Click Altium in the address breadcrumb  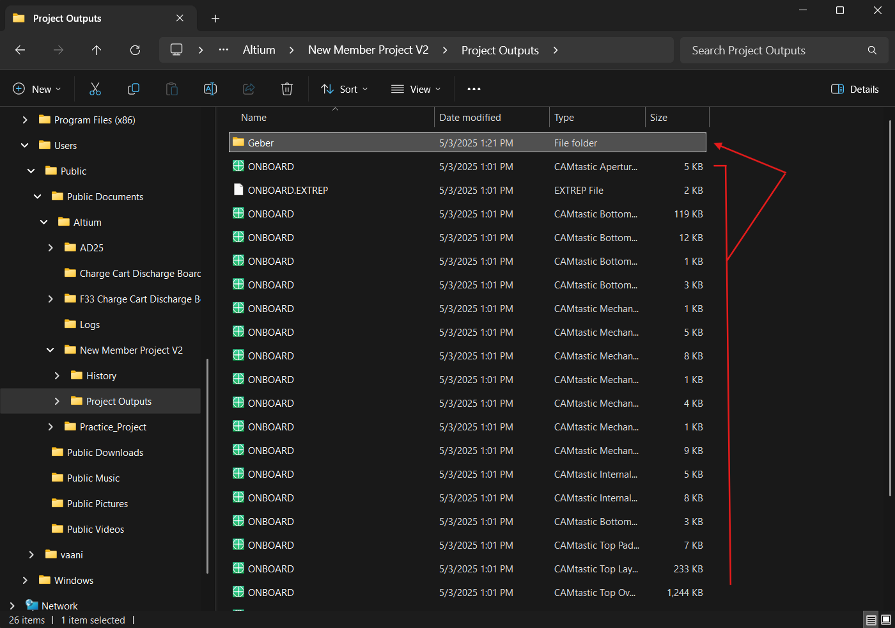[x=259, y=50]
